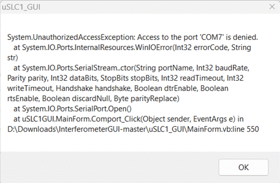Click the 'rtsEnable' parameter text
This screenshot has width=280, height=183.
(23, 98)
